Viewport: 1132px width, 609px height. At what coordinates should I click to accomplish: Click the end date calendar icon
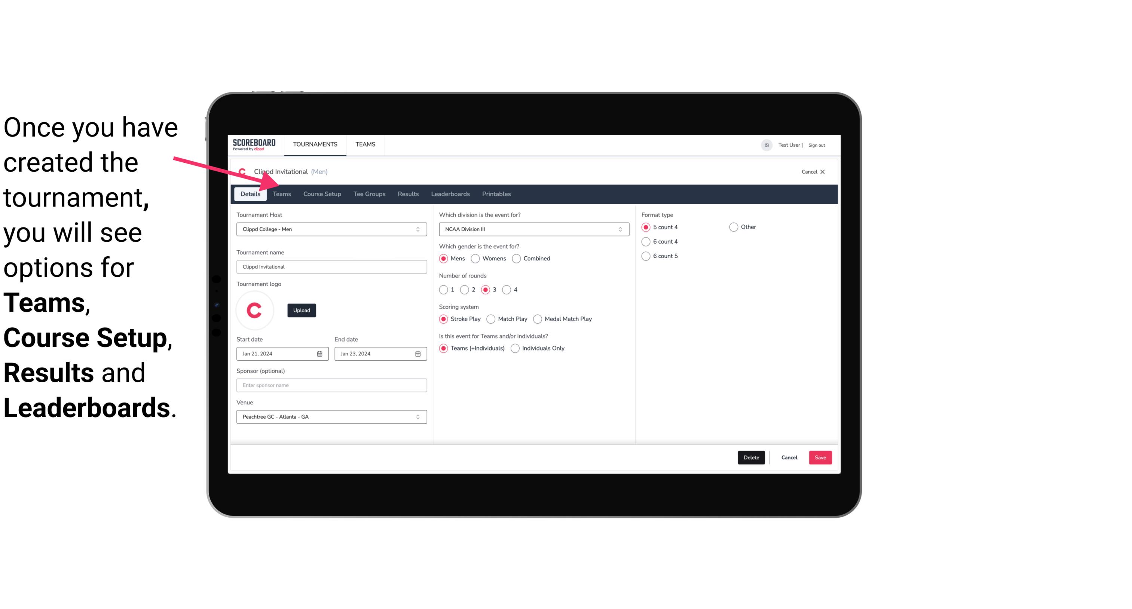pos(418,353)
